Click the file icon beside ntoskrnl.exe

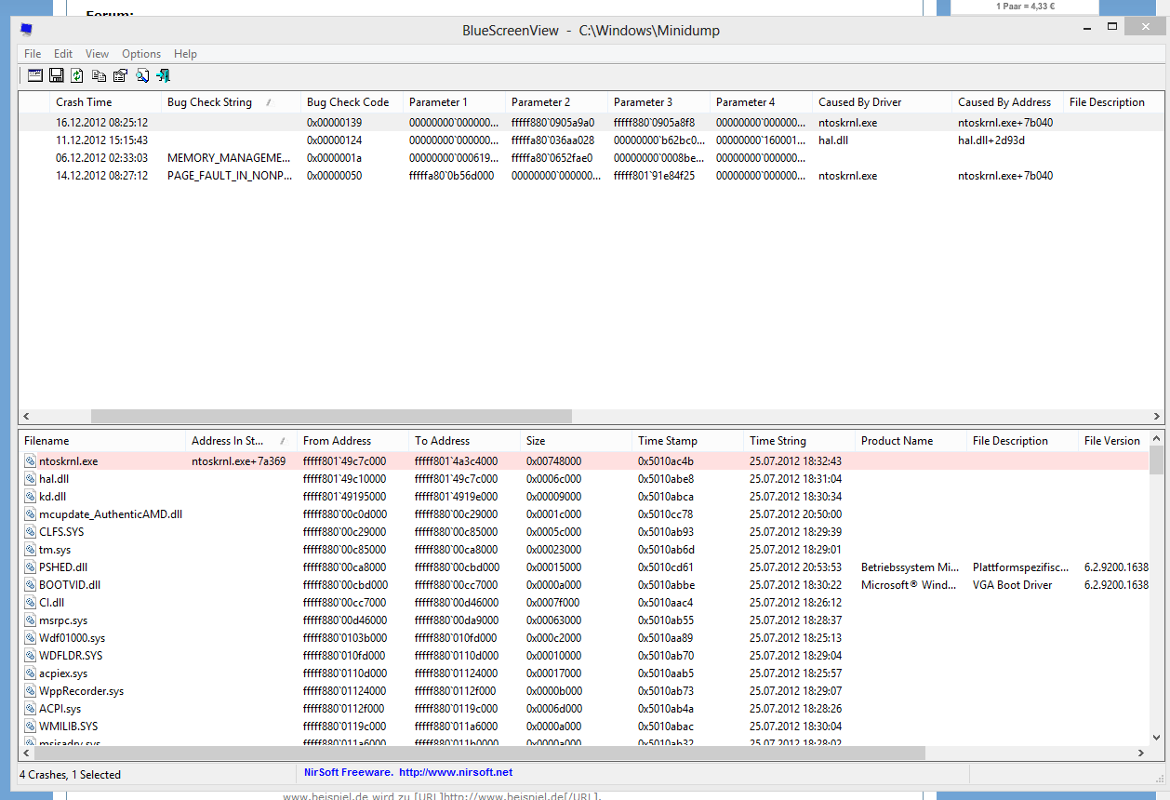[31, 460]
